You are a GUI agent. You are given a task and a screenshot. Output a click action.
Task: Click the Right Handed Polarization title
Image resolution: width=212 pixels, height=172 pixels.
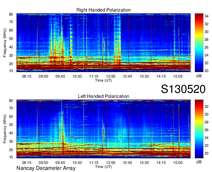pos(104,10)
